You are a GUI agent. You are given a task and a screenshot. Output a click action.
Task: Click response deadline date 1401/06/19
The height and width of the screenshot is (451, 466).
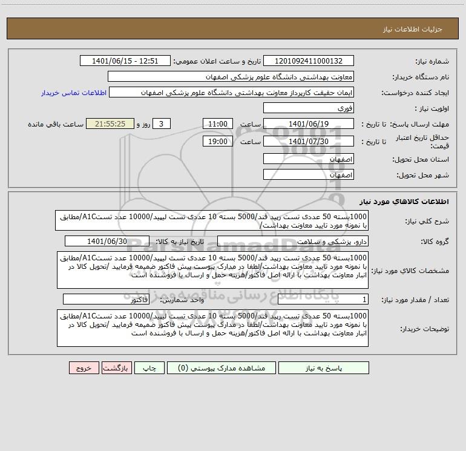[309, 123]
